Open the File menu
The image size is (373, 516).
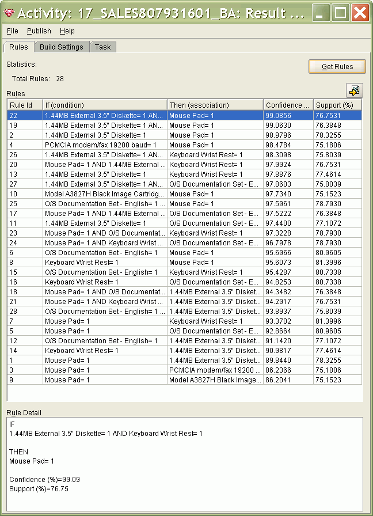pyautogui.click(x=13, y=31)
